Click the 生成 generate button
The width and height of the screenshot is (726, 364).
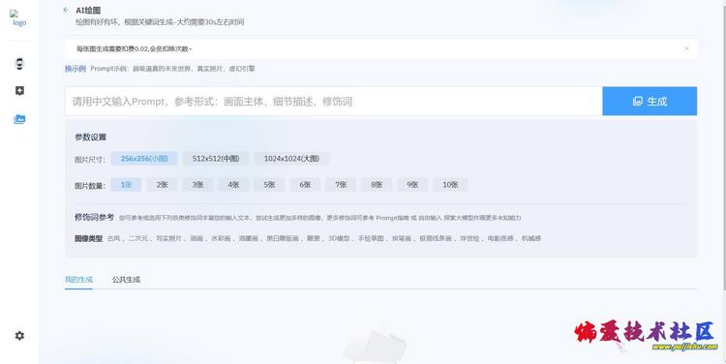click(650, 101)
